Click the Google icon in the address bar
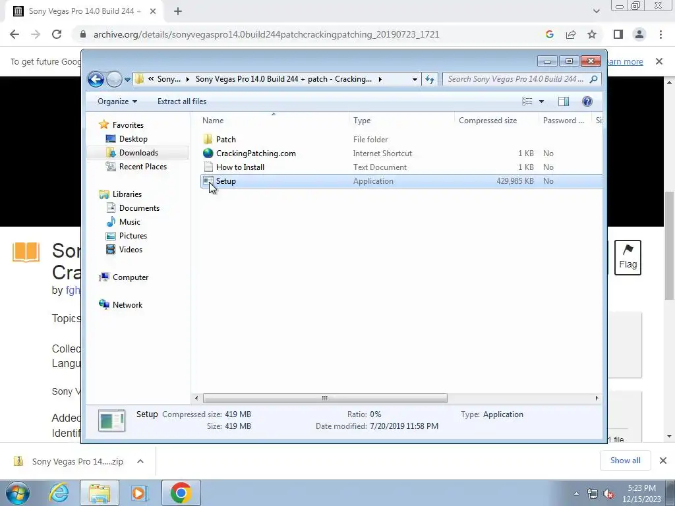 coord(550,34)
